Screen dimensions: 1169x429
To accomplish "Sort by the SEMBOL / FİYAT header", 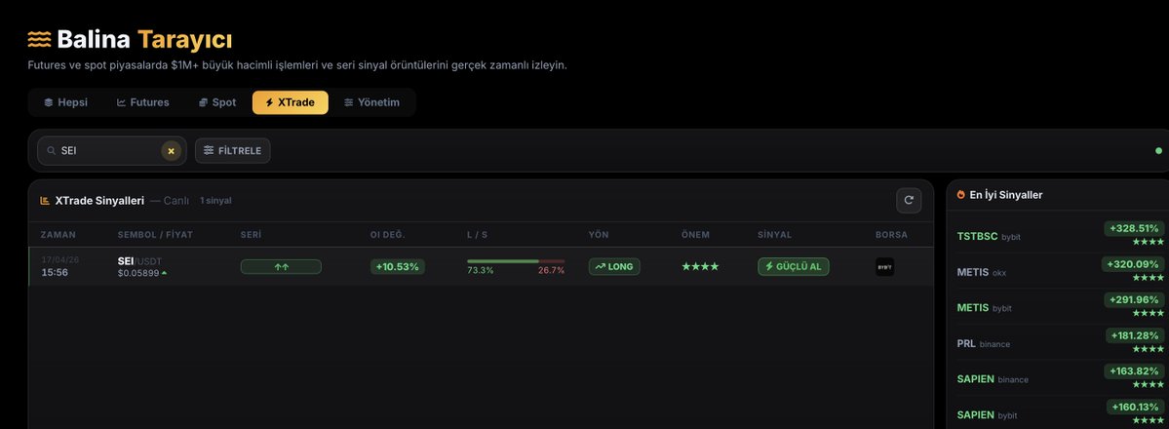I will tap(155, 234).
